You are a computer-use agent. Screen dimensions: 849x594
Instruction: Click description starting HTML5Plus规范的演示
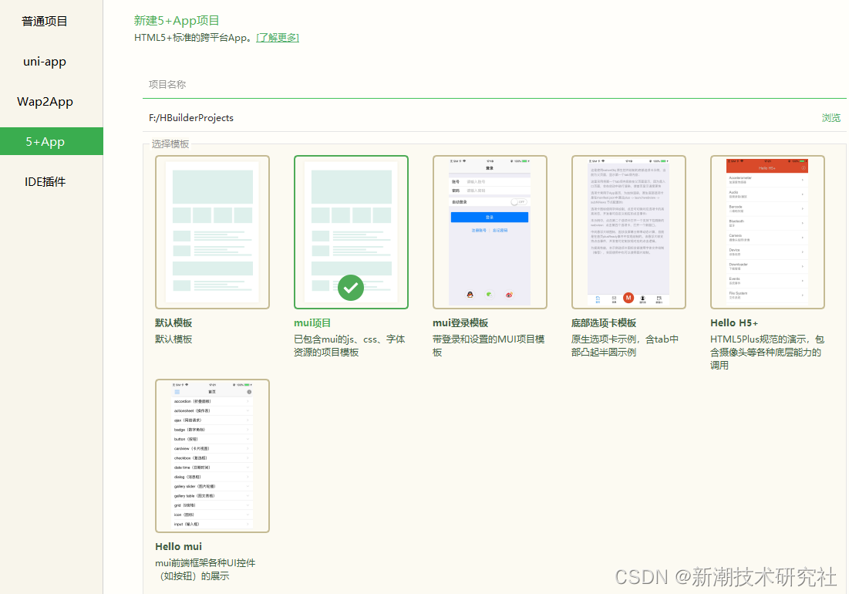tap(767, 352)
